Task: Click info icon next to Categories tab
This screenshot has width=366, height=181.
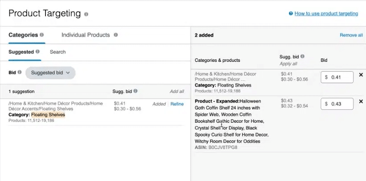Action: click(x=42, y=35)
